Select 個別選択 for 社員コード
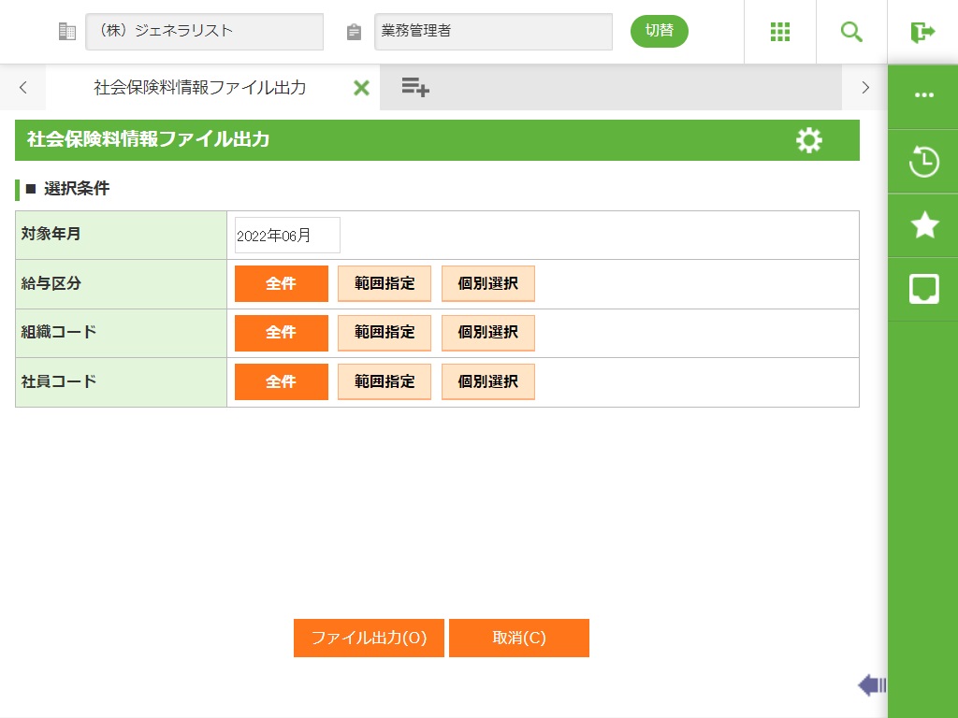Image resolution: width=958 pixels, height=718 pixels. 487,381
